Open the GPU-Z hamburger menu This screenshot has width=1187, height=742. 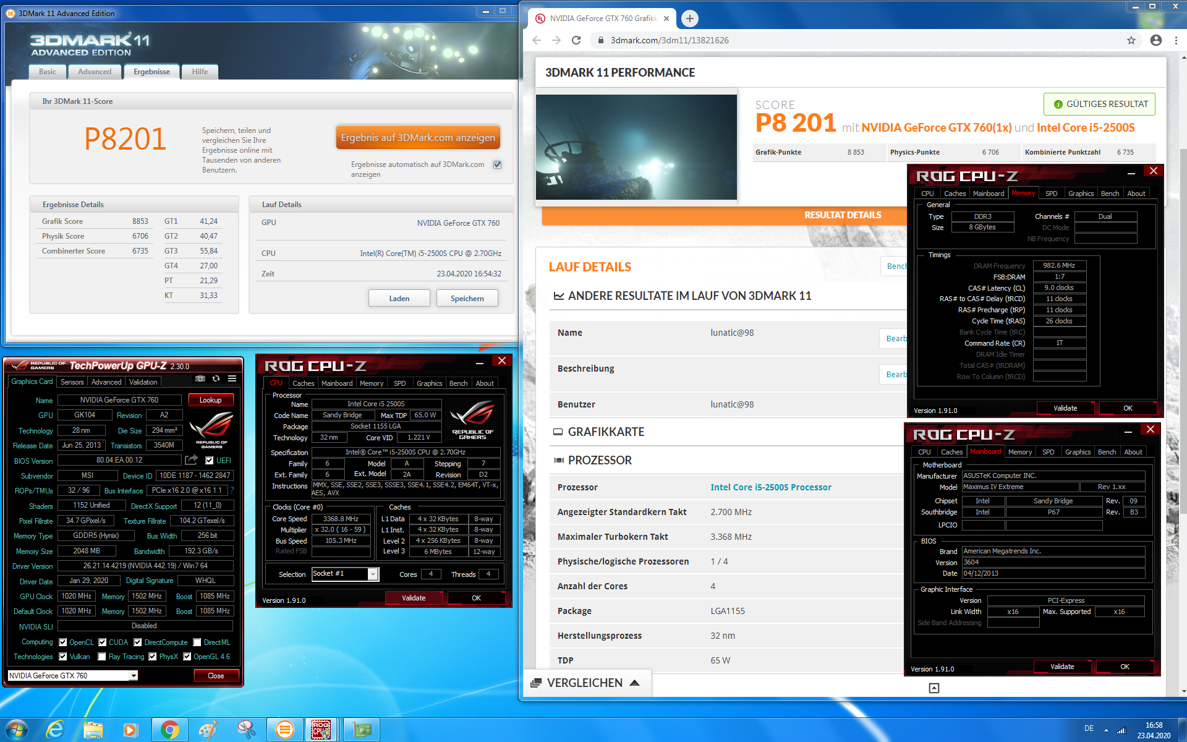pyautogui.click(x=232, y=379)
